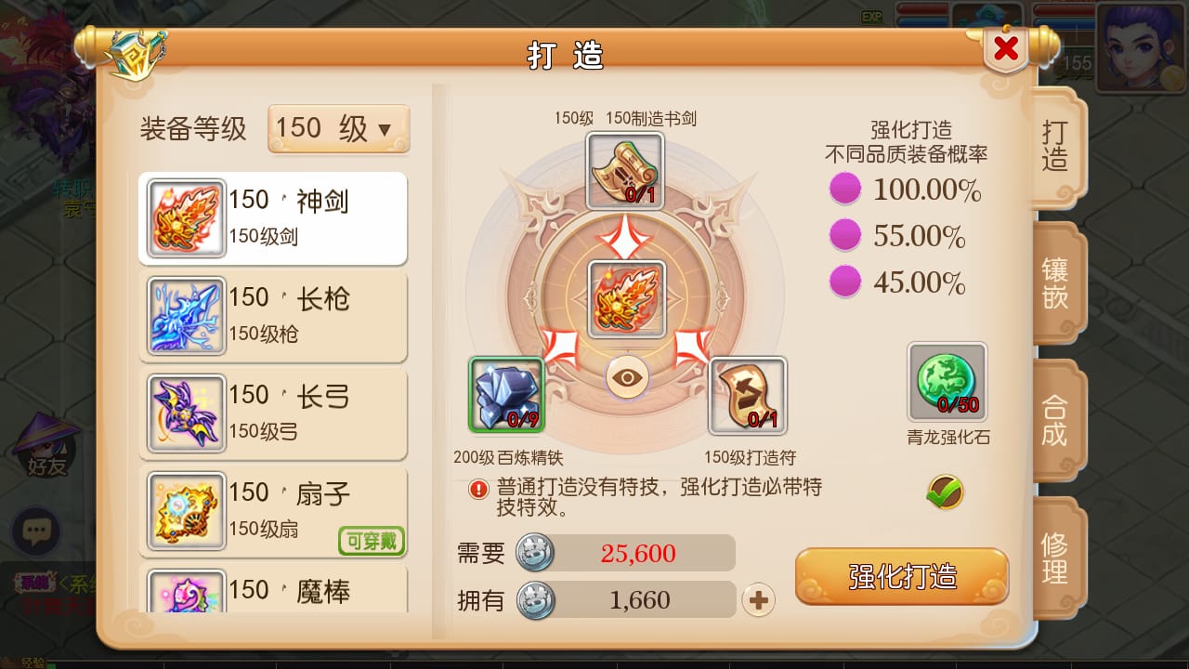Click the 强化打造 button
Image resolution: width=1189 pixels, height=669 pixels.
tap(902, 576)
